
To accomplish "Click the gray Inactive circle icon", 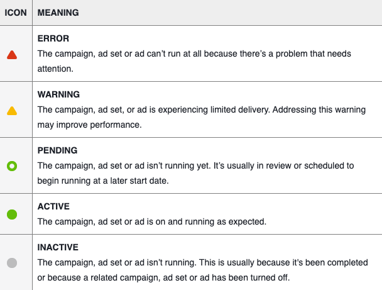I will tap(11, 263).
